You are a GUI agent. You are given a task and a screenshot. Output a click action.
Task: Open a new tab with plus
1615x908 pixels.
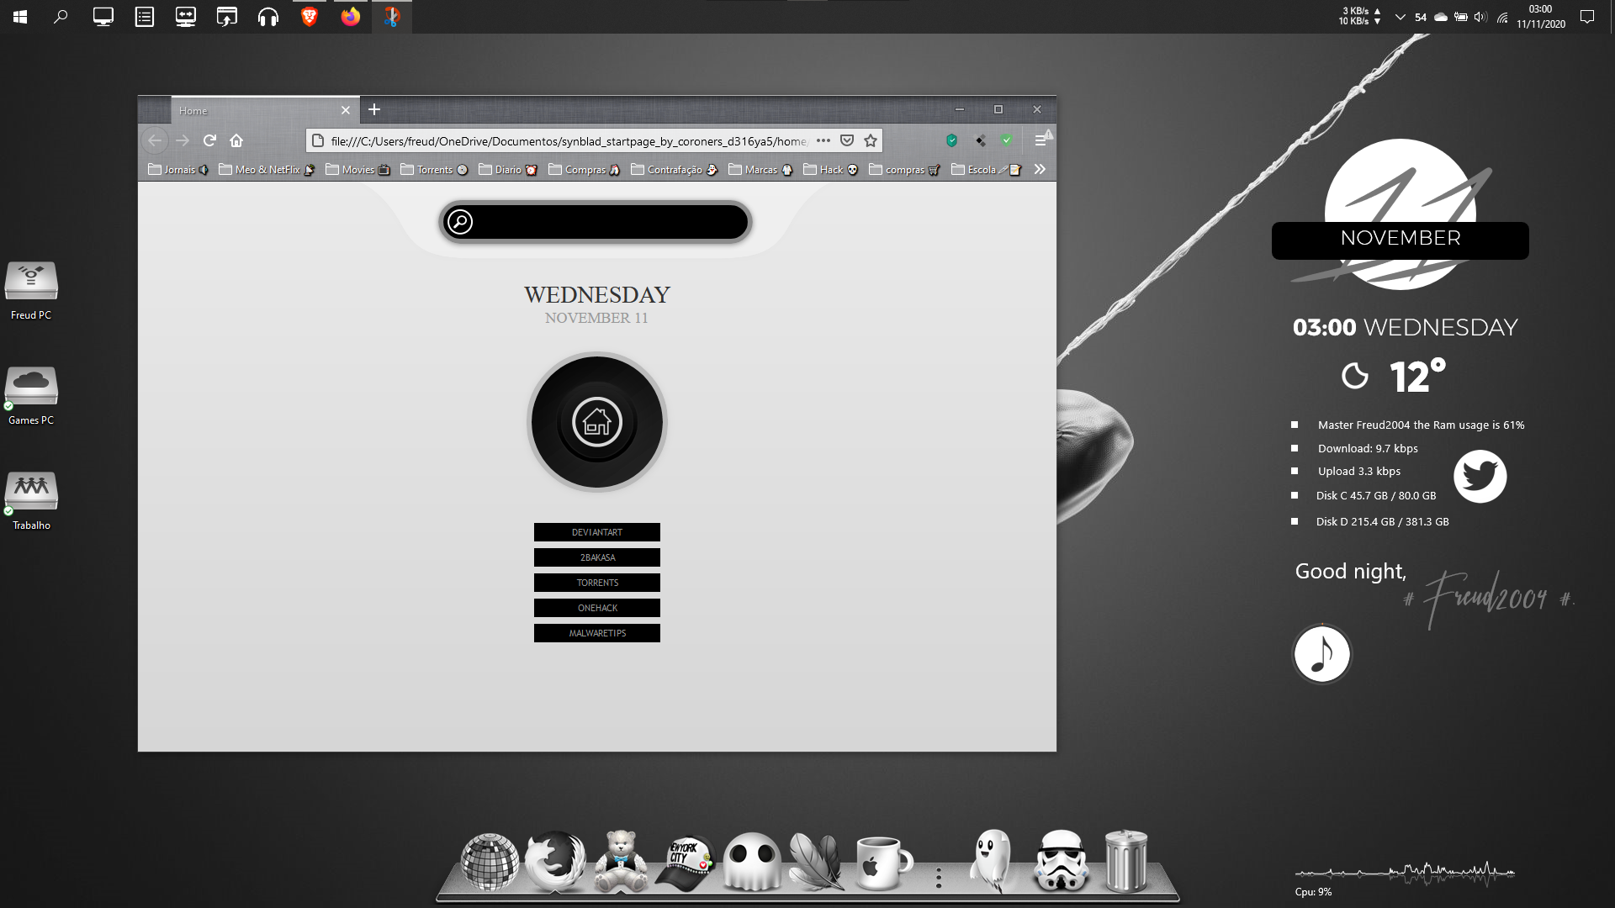(374, 109)
